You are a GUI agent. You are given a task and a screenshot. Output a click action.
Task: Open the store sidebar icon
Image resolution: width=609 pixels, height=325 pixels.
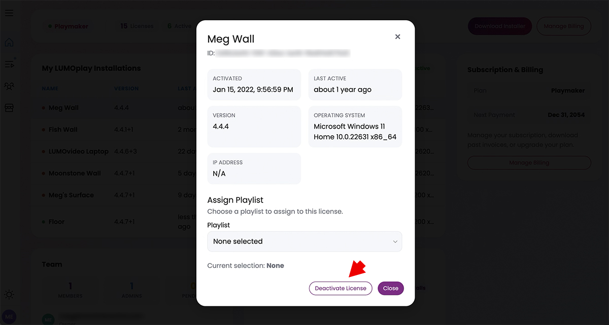(9, 108)
